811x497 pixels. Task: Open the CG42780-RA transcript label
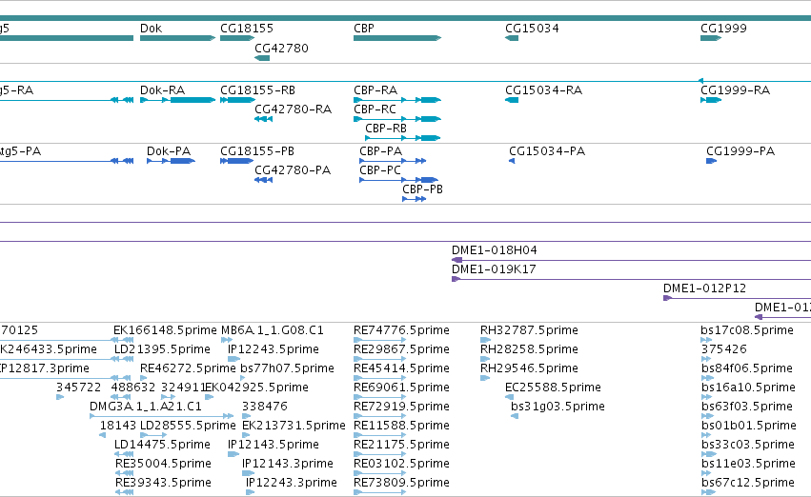[x=293, y=109]
